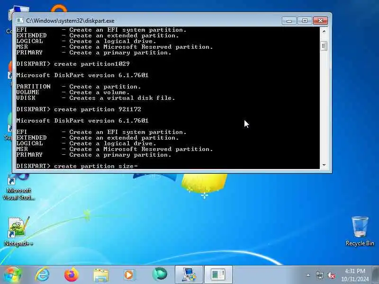
Task: Click the console scrollbar down arrow
Action: (x=324, y=165)
